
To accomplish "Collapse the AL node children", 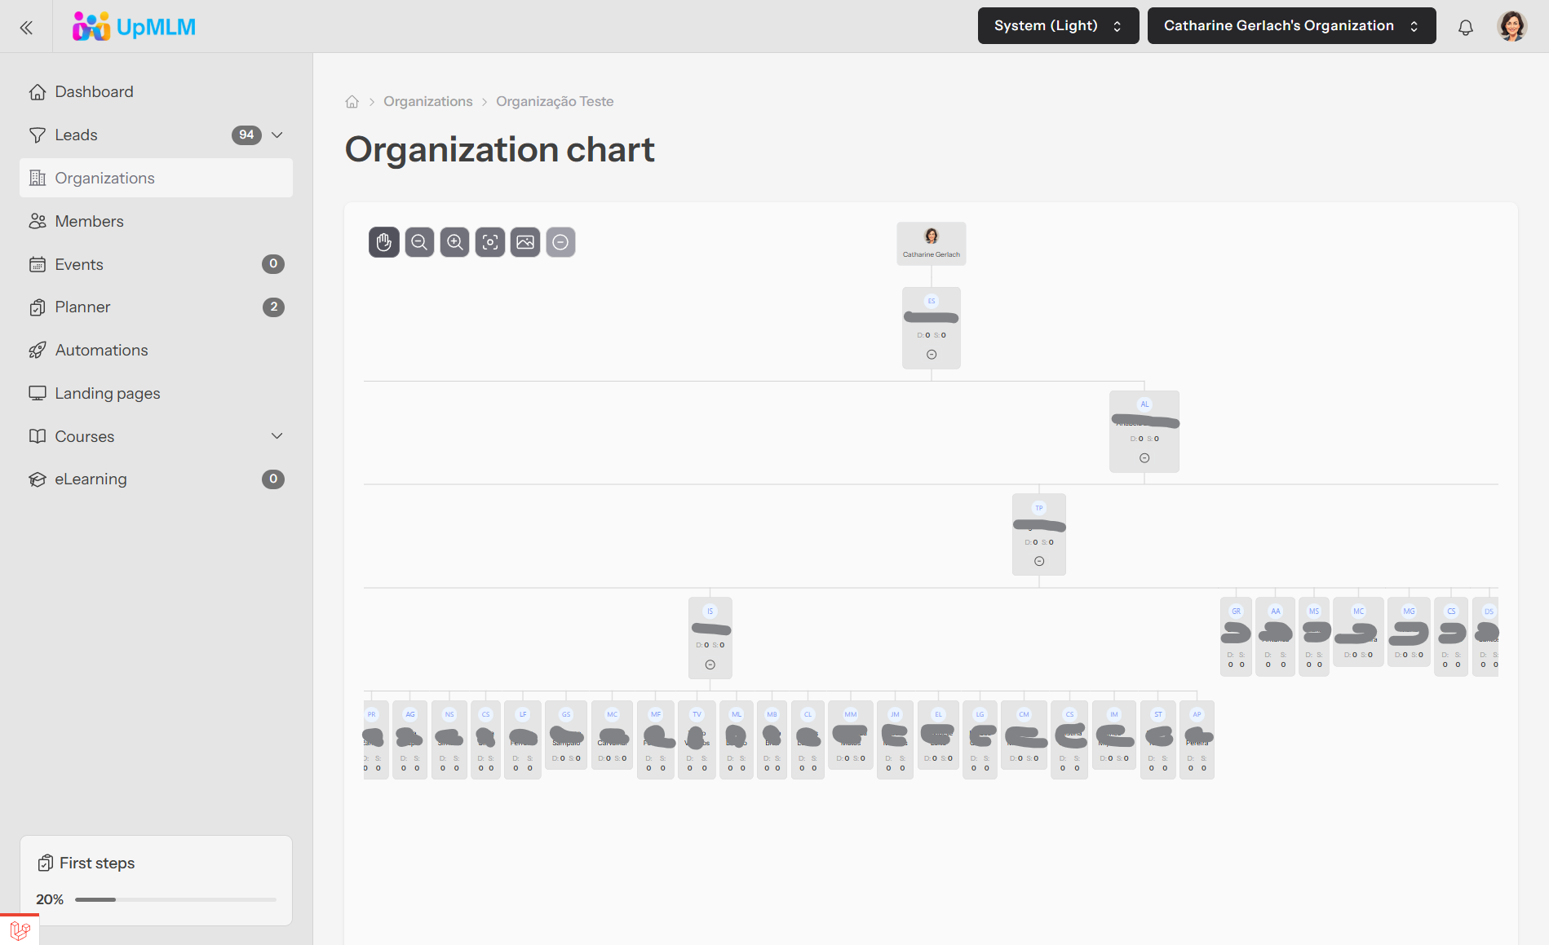I will click(1144, 458).
